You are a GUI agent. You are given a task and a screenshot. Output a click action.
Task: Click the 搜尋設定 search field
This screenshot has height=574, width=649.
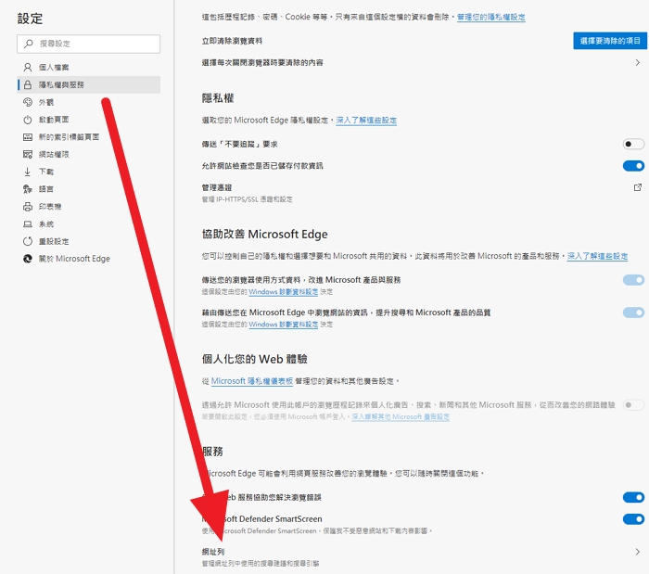[x=89, y=44]
